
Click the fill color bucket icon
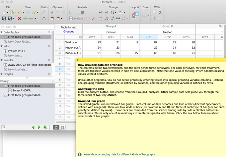[x=120, y=13]
